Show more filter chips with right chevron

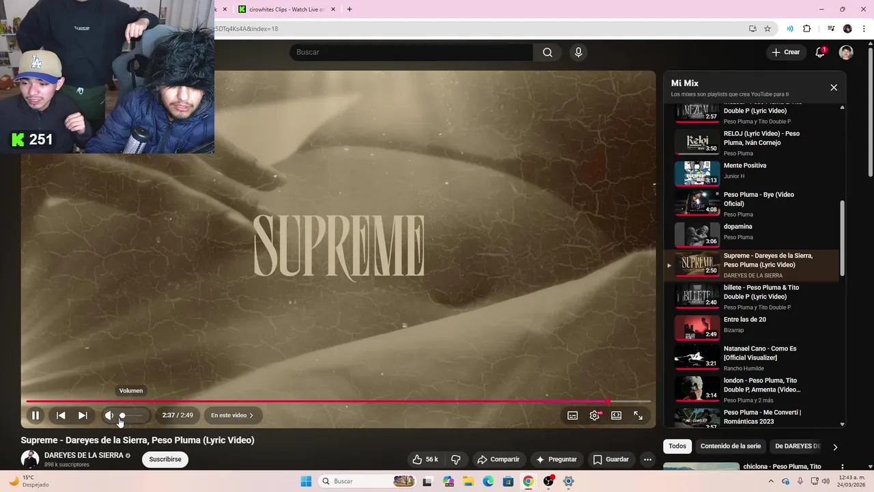(834, 447)
